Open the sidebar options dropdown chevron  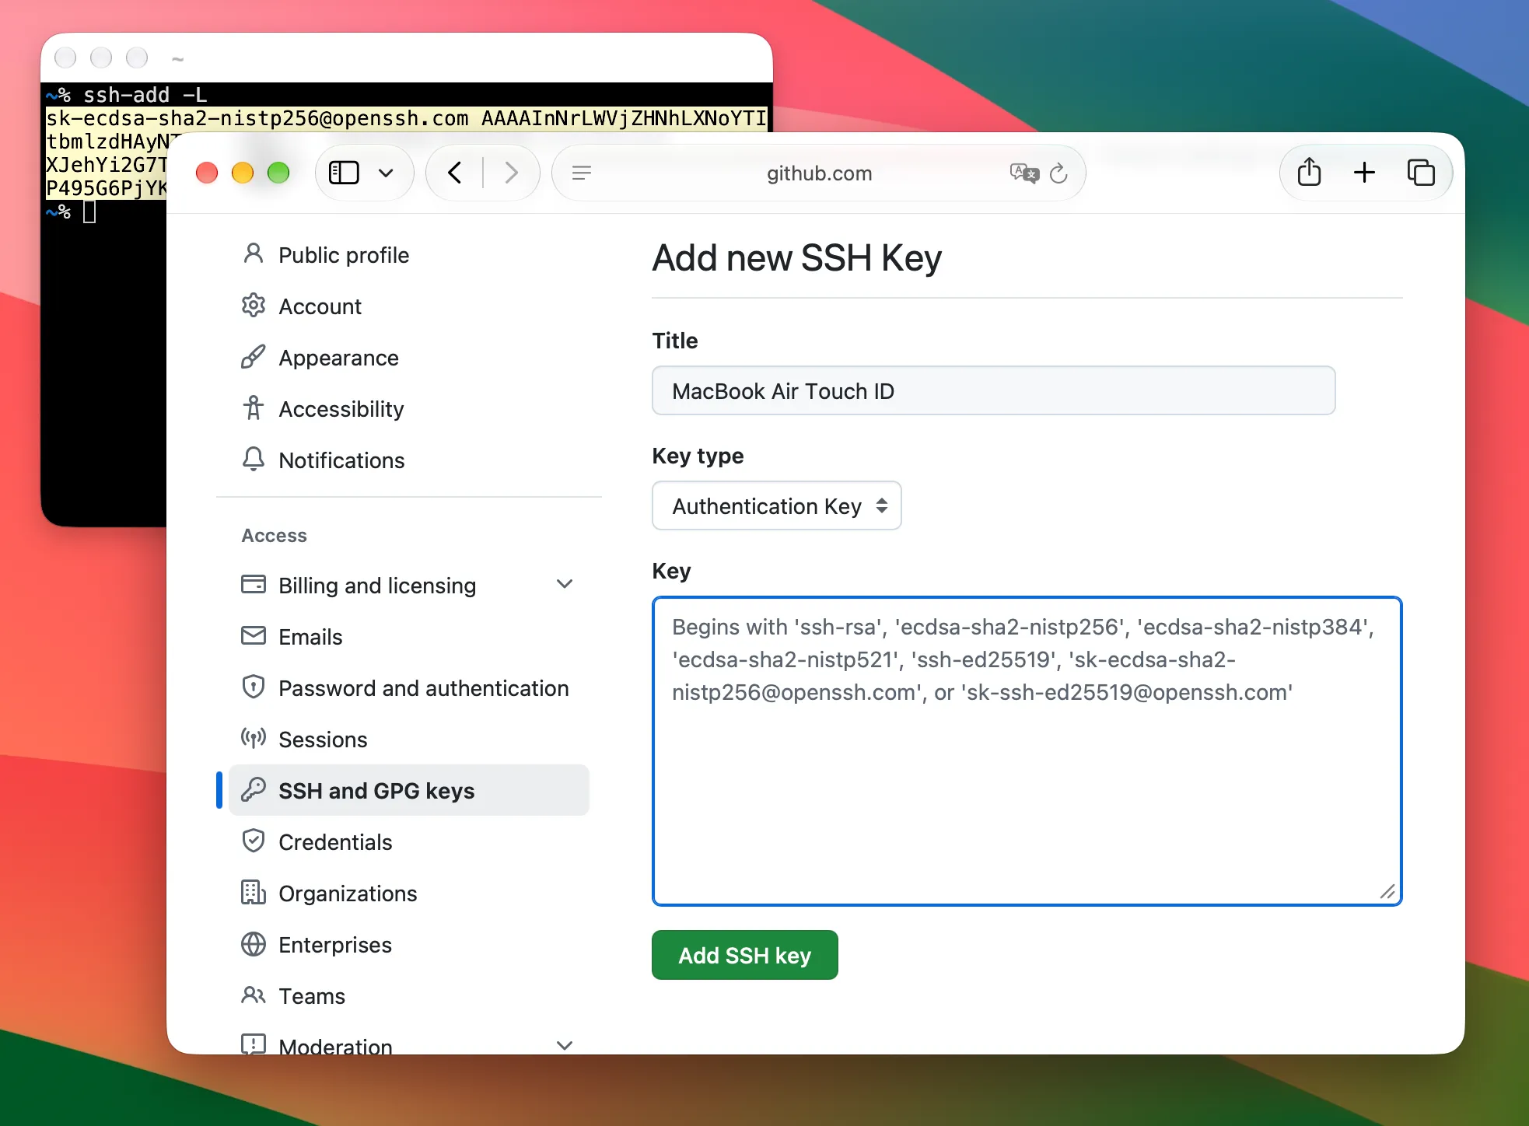click(386, 173)
